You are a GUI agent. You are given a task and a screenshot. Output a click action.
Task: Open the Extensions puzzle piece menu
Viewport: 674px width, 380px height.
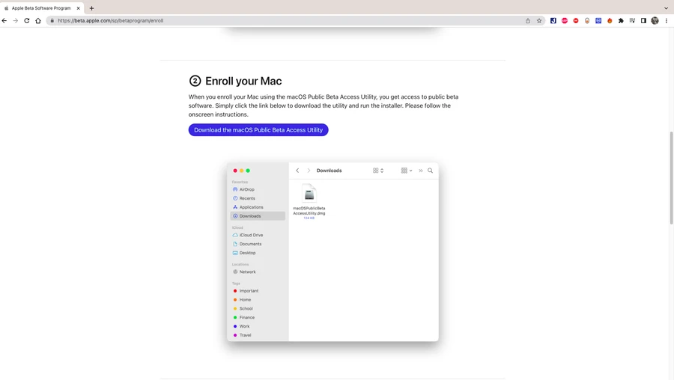(x=621, y=21)
